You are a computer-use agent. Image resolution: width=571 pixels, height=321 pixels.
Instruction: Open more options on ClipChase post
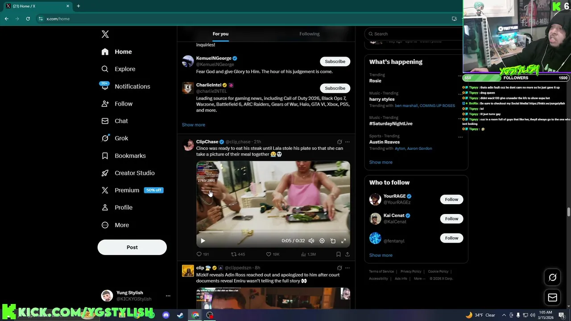348,142
